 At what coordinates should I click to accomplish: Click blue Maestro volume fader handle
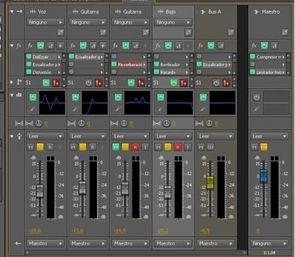[264, 176]
